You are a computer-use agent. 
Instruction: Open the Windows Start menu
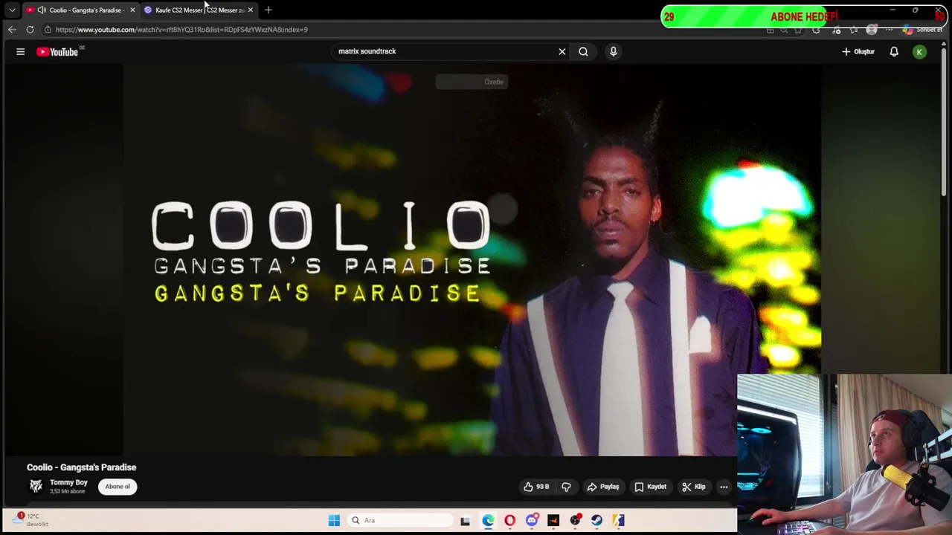tap(334, 520)
